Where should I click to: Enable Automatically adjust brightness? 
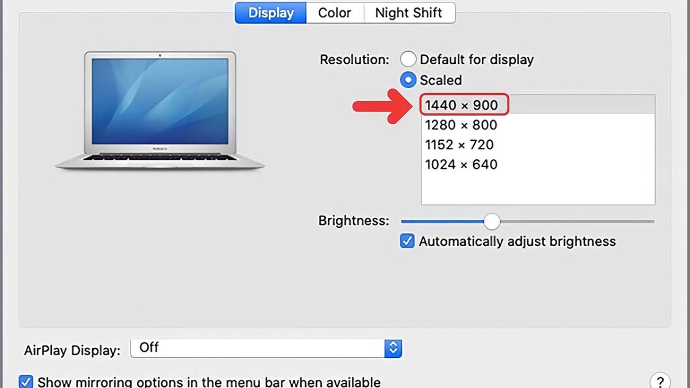[407, 241]
